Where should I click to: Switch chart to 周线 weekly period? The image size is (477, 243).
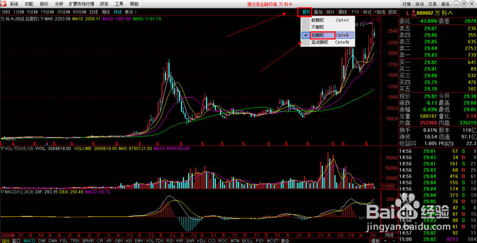pyautogui.click(x=105, y=12)
